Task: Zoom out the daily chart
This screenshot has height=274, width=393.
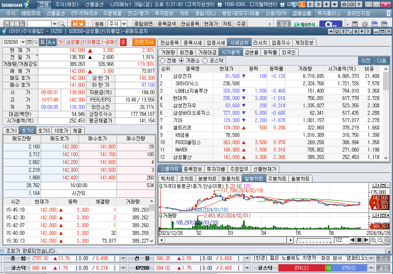Action: (380, 240)
